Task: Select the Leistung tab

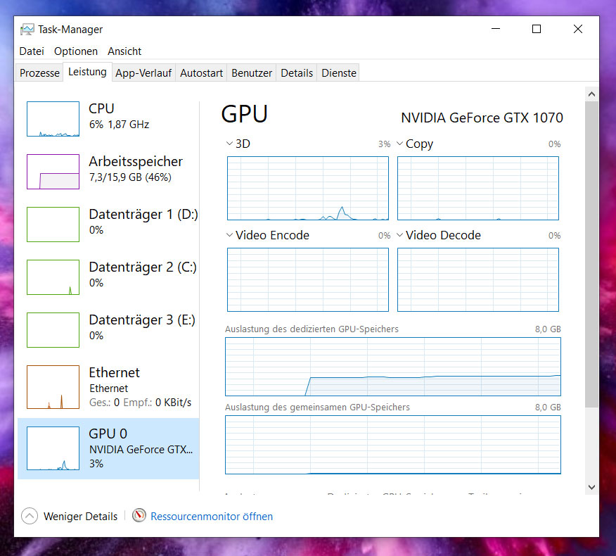Action: coord(87,72)
